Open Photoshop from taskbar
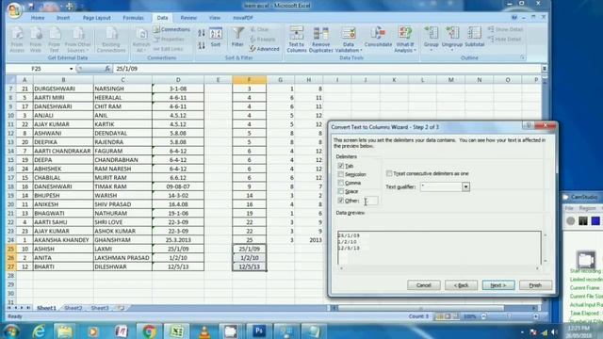603x339 pixels. [x=259, y=331]
